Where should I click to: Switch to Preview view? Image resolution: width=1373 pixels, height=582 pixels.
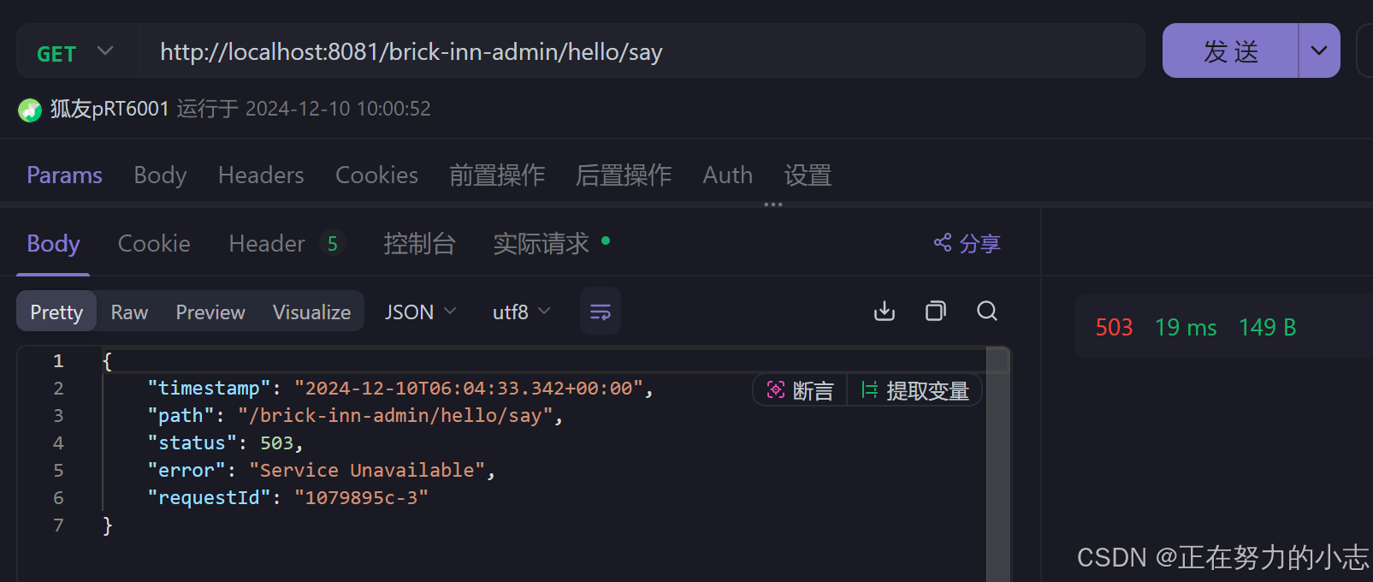pyautogui.click(x=210, y=312)
